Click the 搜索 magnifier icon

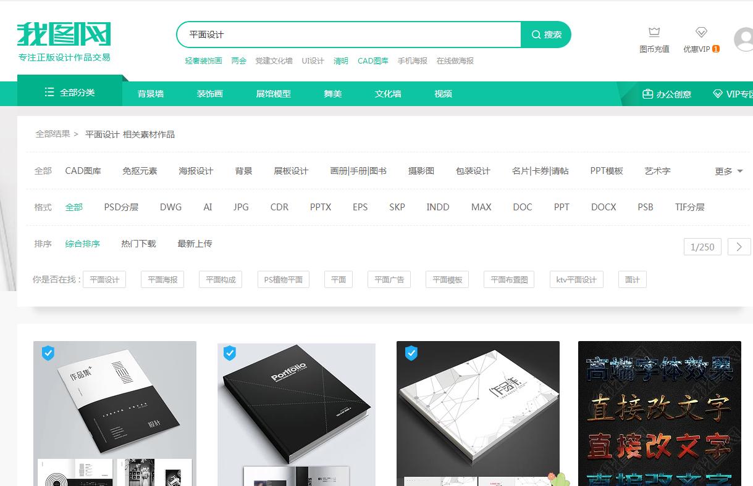click(x=536, y=35)
